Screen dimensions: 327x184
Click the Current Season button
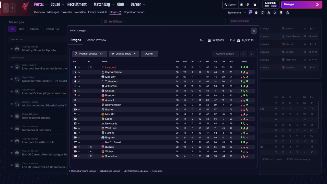(225, 54)
